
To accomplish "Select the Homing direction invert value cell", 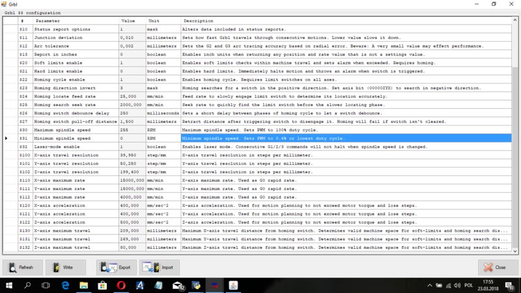I will [132, 88].
